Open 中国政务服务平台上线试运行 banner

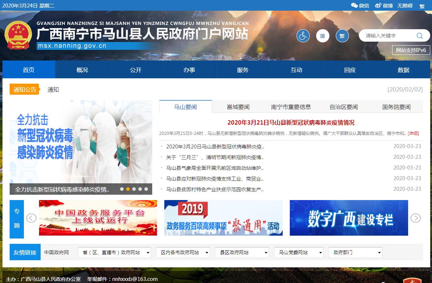(98, 218)
